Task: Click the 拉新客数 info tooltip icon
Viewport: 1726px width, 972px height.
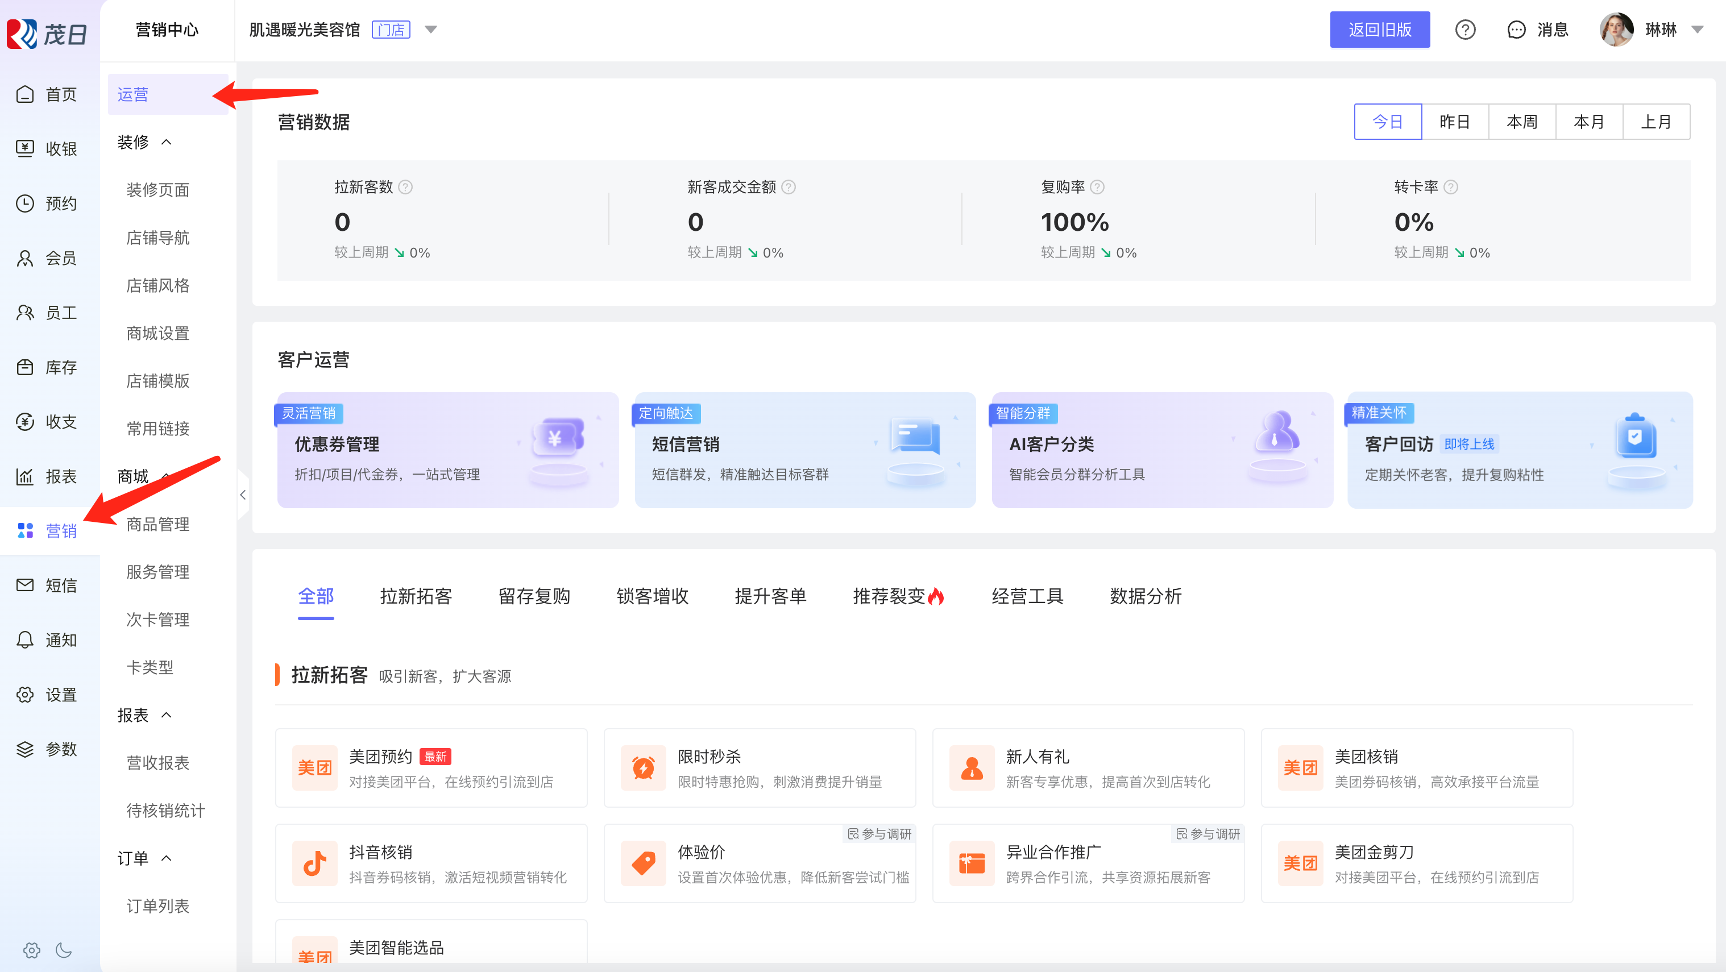Action: (x=405, y=187)
